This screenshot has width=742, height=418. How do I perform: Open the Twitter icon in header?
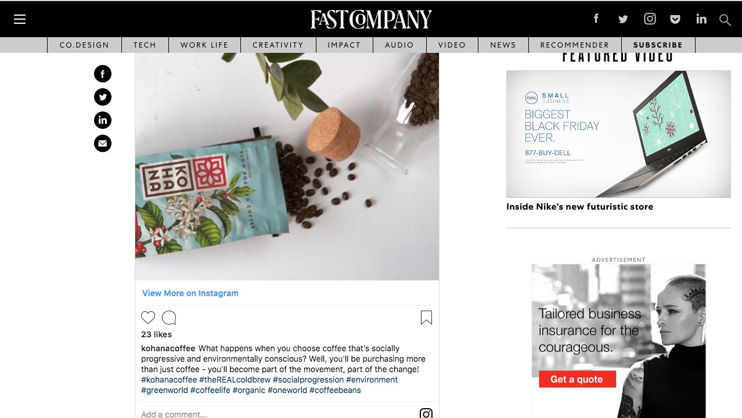[623, 19]
